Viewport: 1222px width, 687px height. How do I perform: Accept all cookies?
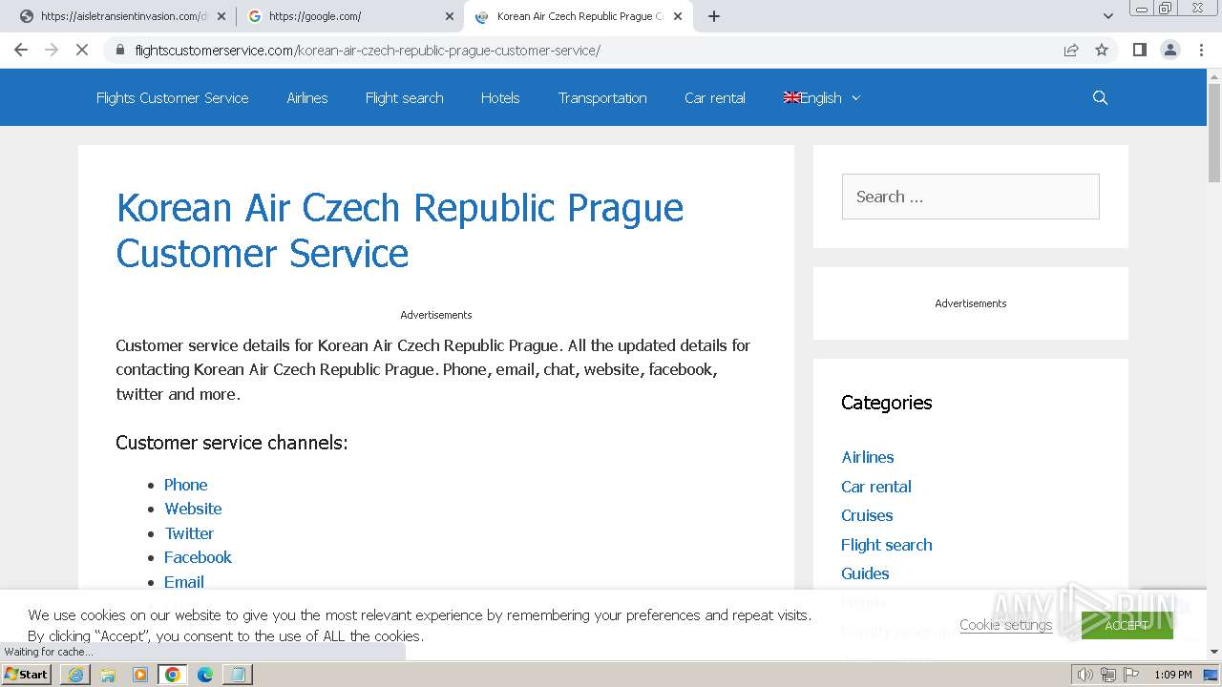(1127, 625)
